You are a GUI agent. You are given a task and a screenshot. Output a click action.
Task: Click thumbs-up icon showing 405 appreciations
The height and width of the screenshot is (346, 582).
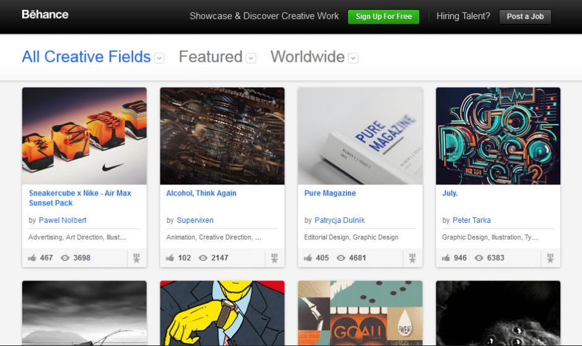coord(308,257)
